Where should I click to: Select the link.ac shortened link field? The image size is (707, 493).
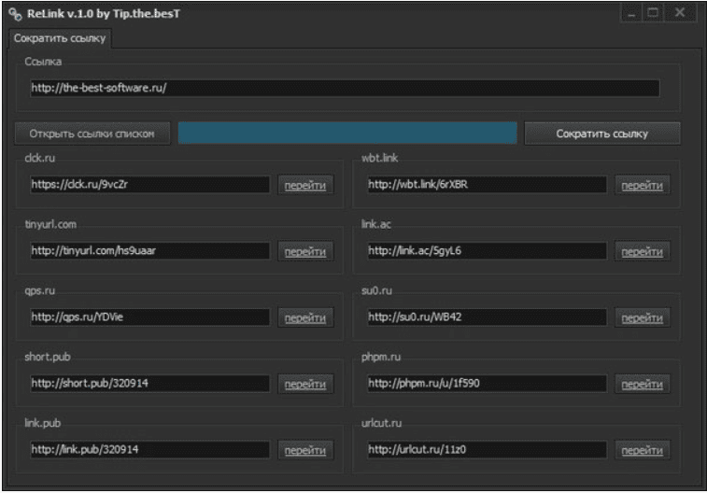click(487, 250)
